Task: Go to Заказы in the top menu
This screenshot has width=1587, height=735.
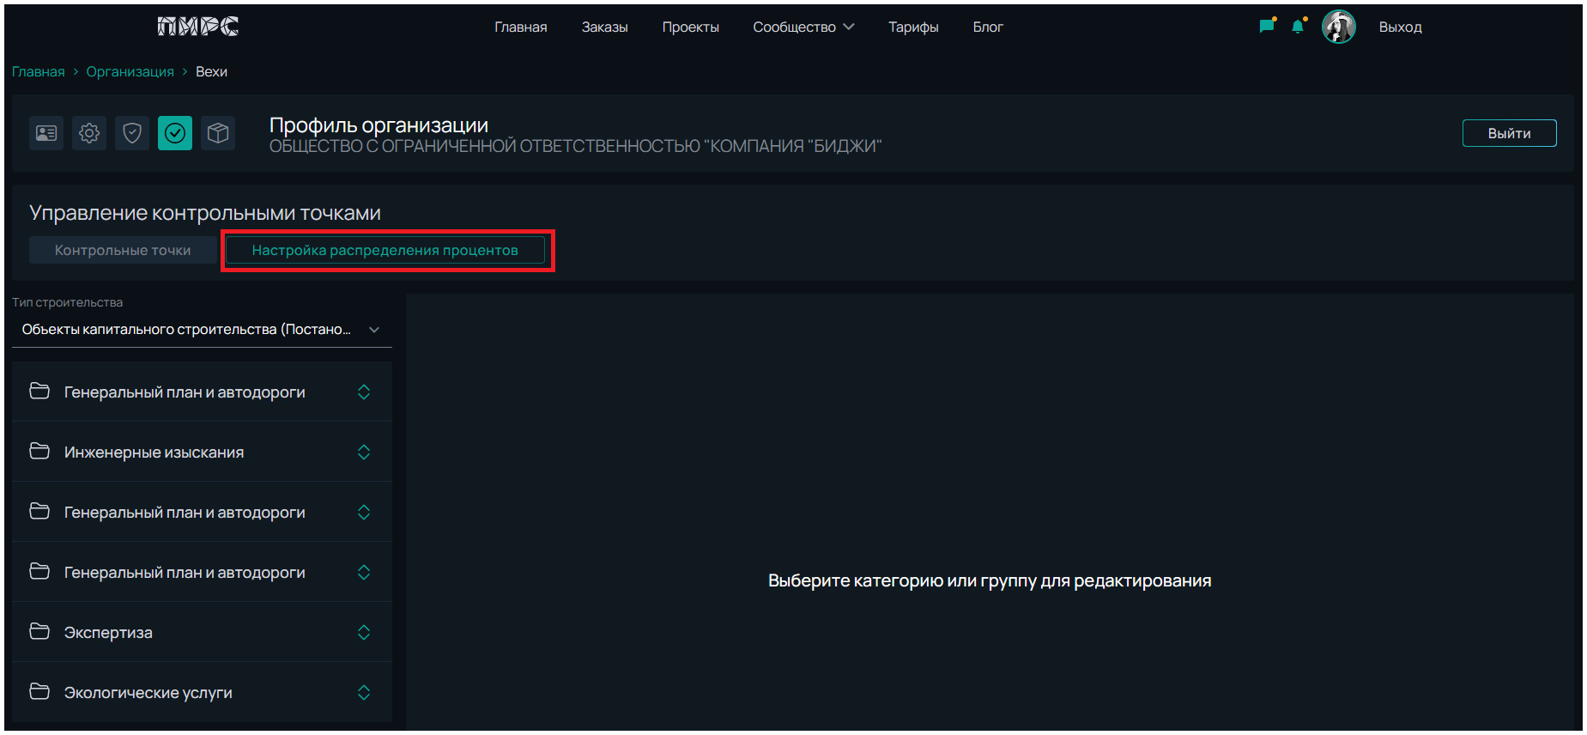Action: [x=604, y=27]
